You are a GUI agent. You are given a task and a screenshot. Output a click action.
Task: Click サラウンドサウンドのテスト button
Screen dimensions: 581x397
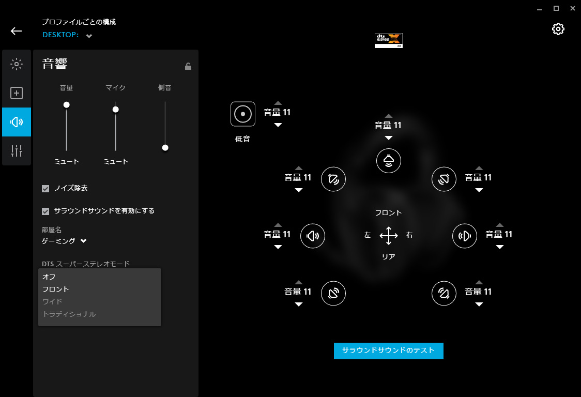point(388,350)
